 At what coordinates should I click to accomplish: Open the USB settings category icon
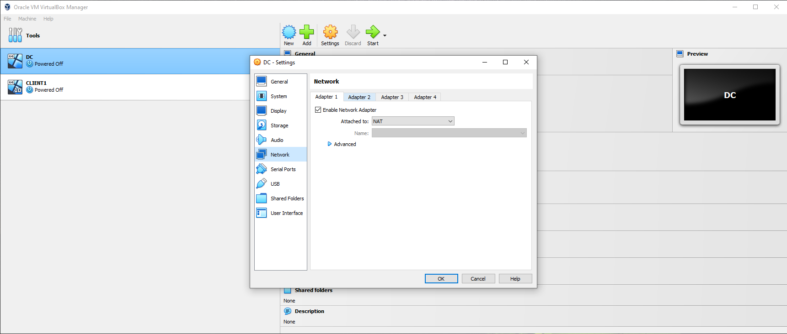[262, 183]
